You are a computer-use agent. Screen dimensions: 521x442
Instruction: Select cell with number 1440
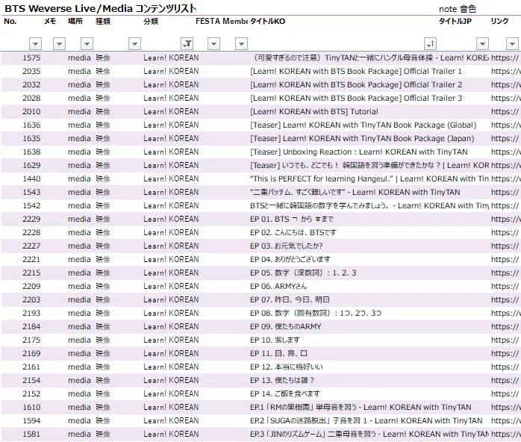[31, 178]
